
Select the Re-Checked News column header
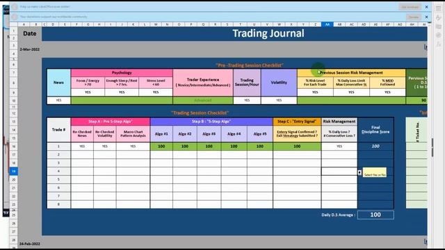click(82, 134)
